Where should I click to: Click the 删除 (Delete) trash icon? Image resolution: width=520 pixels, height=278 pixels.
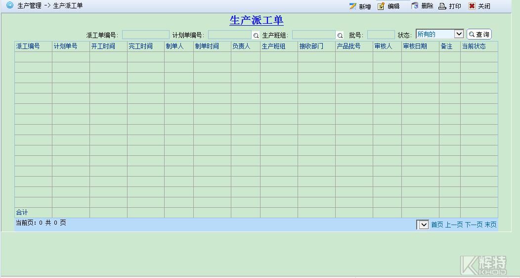(x=415, y=6)
